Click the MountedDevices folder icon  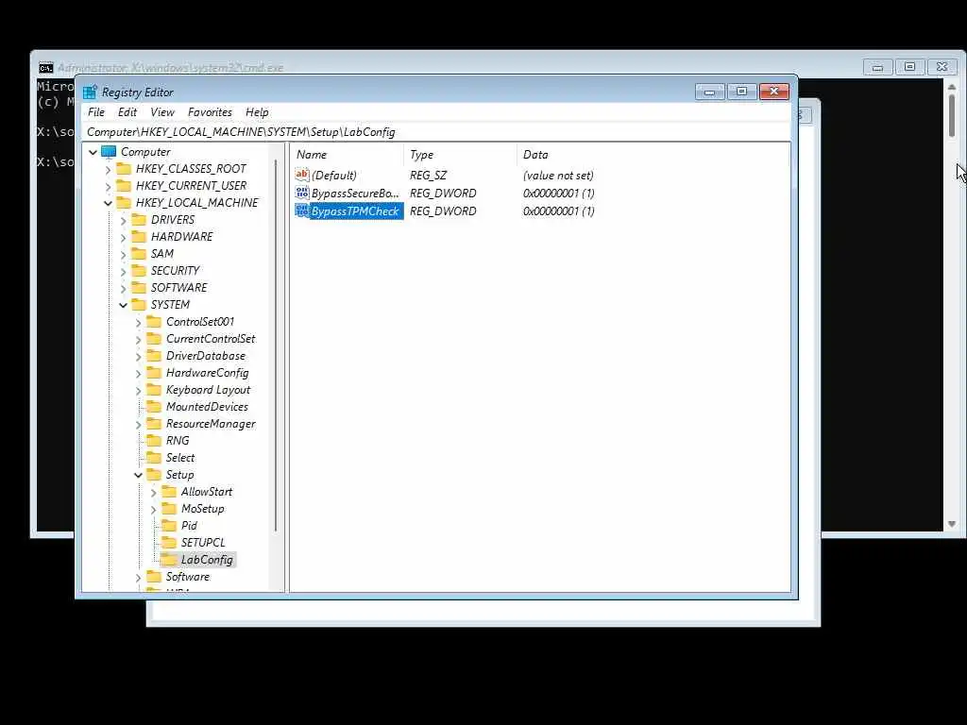(154, 407)
